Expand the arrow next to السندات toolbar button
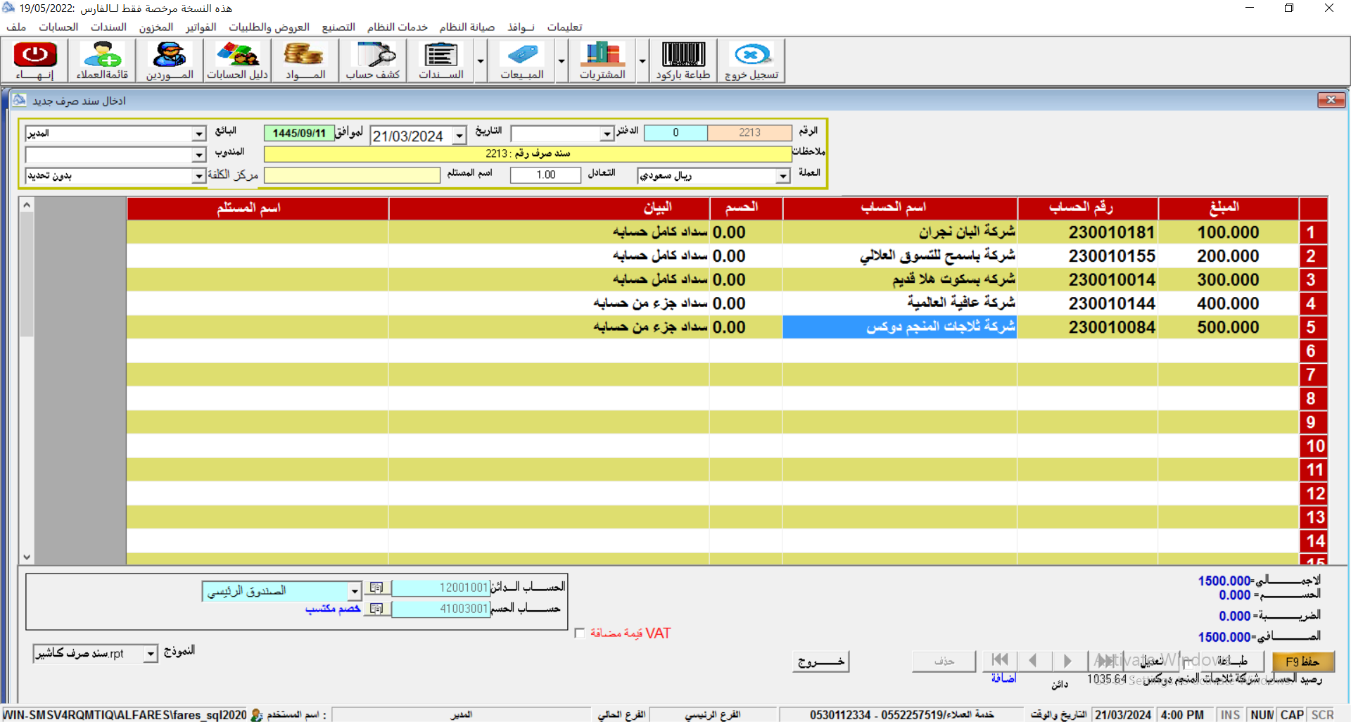1351x722 pixels. (481, 61)
